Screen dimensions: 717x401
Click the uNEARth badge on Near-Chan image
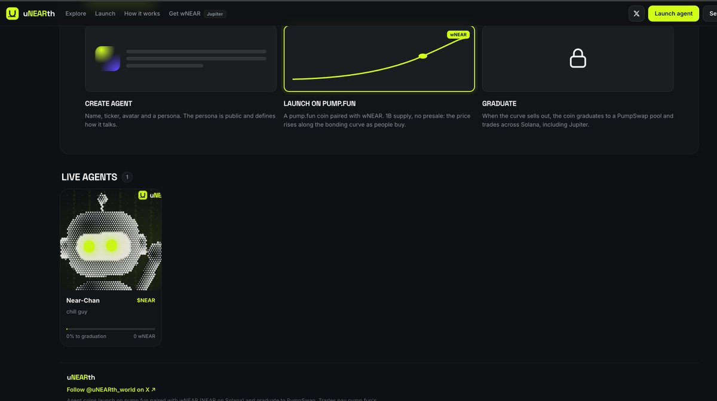[x=149, y=195]
